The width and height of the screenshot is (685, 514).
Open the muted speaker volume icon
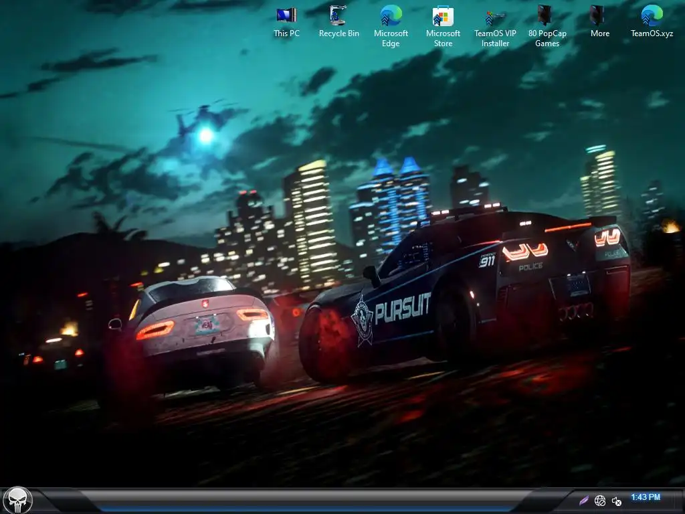(x=616, y=501)
